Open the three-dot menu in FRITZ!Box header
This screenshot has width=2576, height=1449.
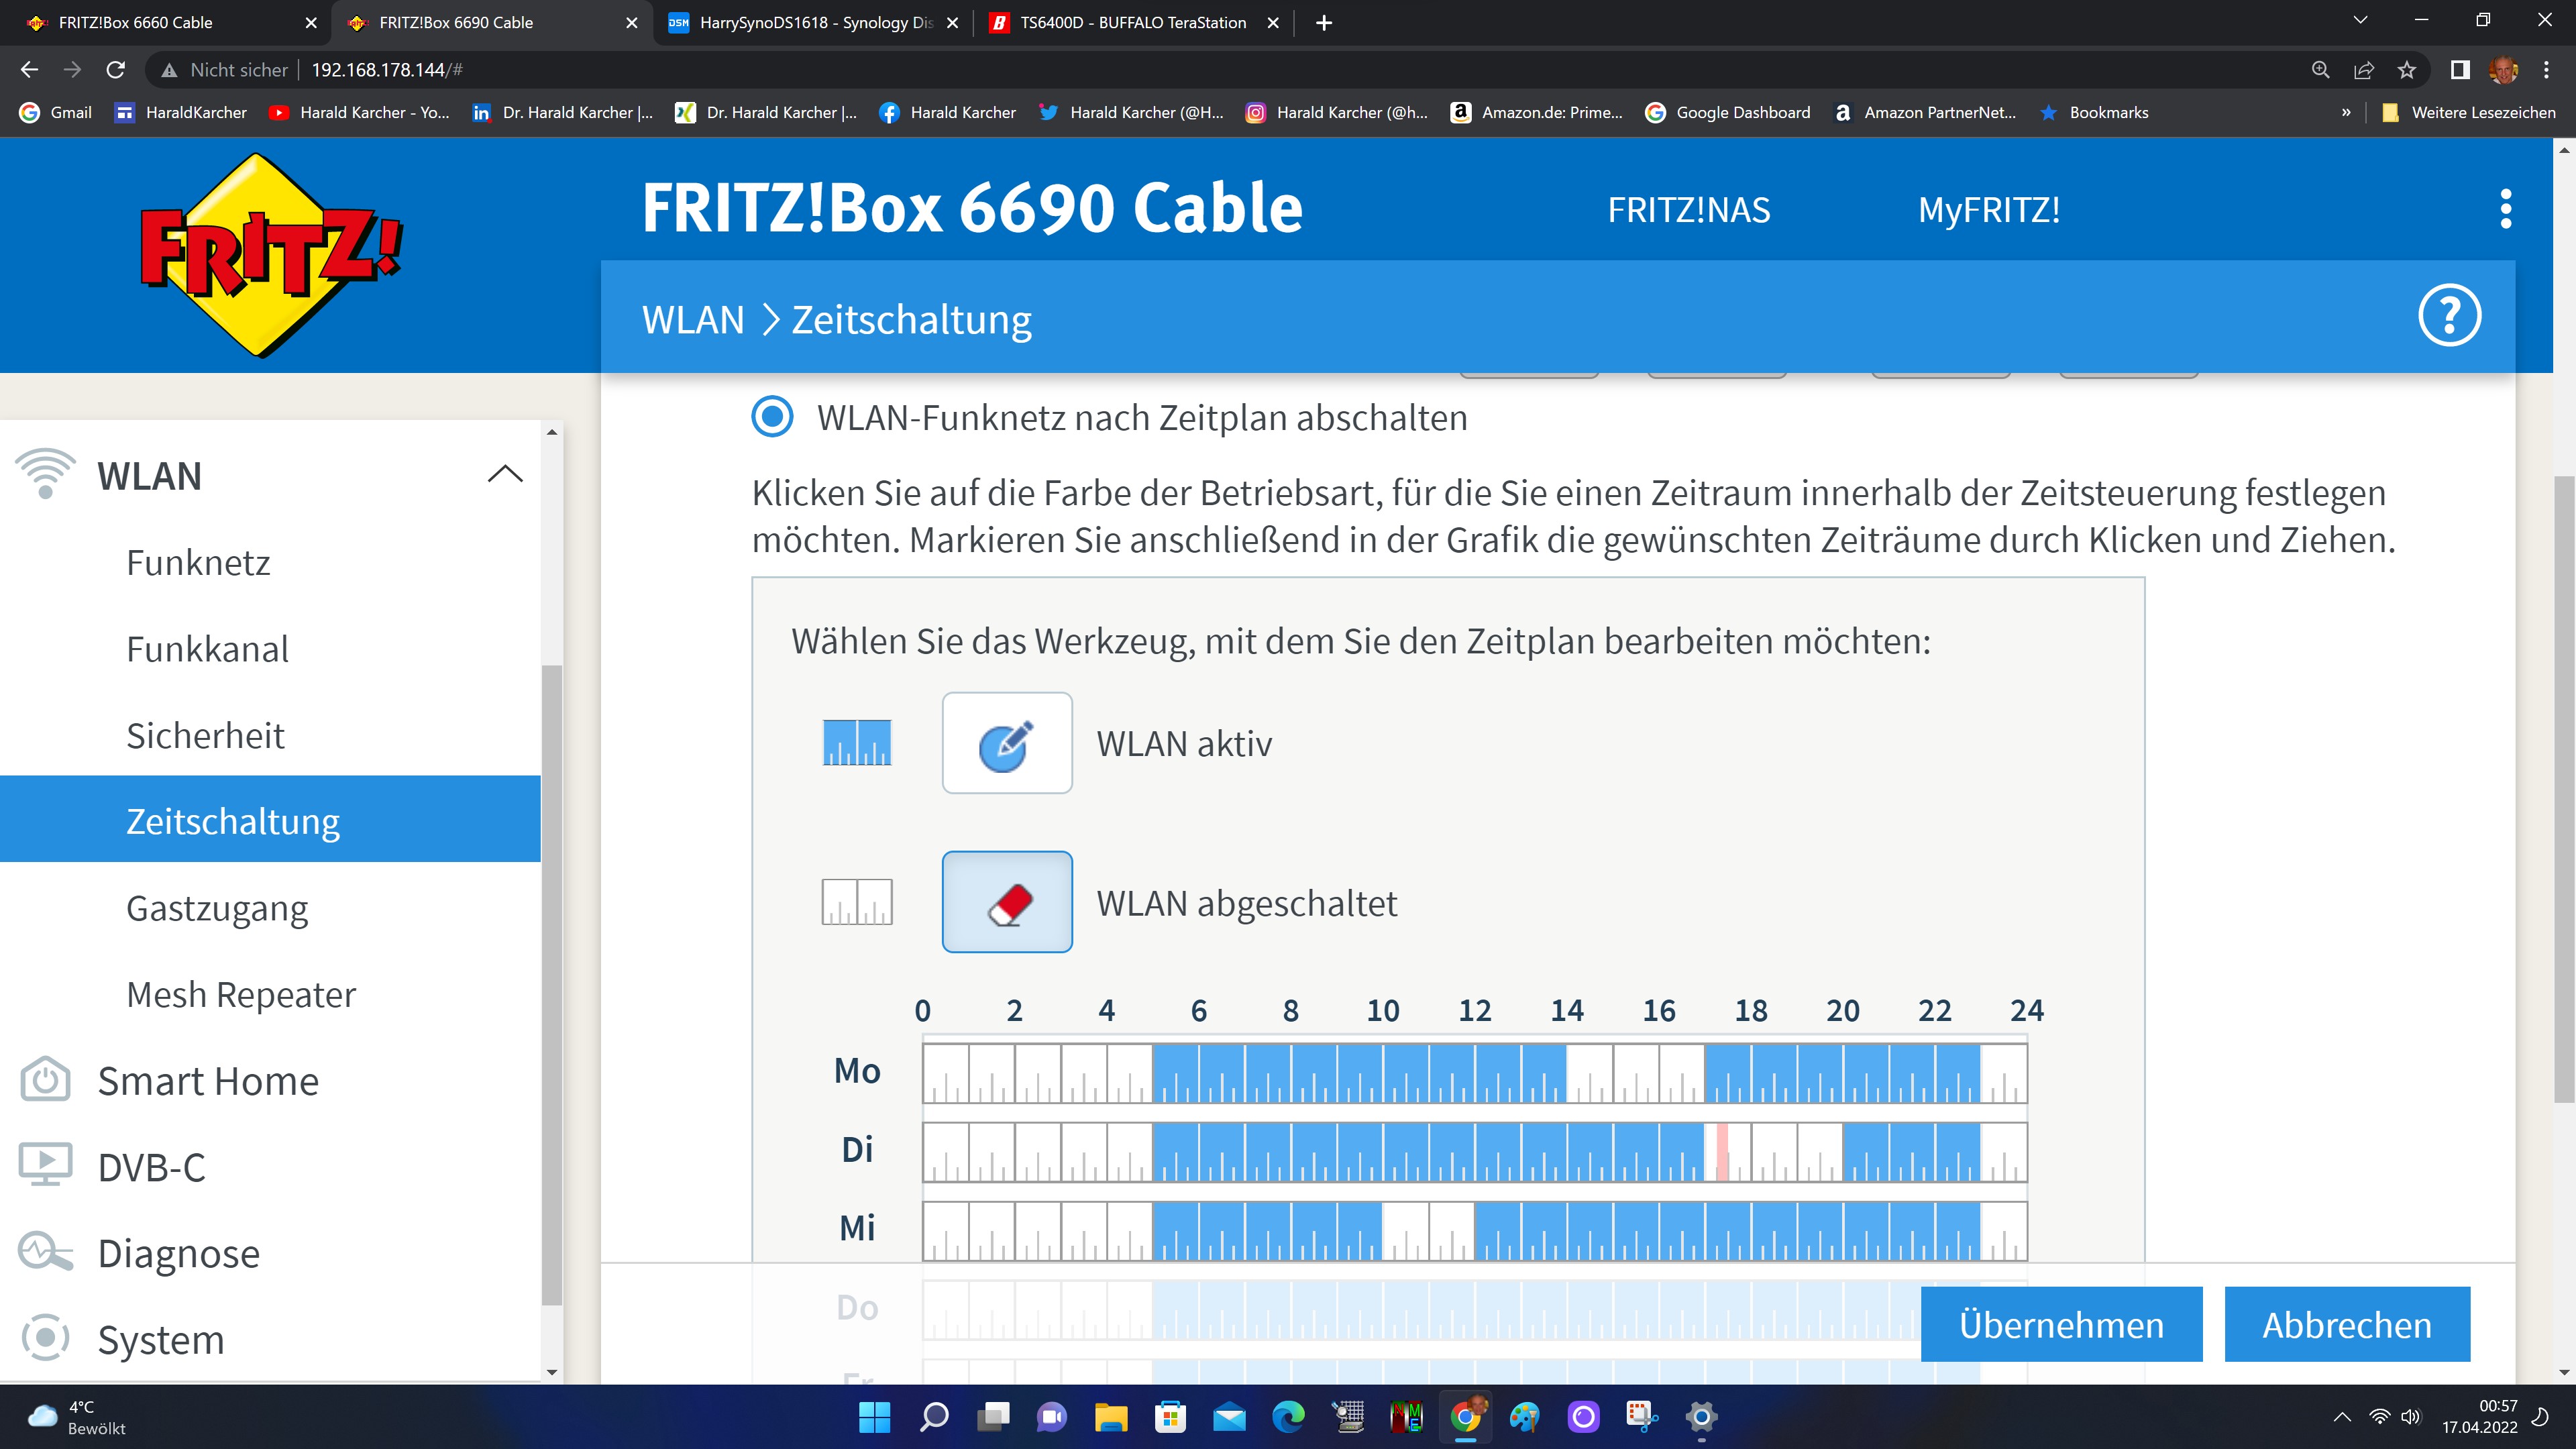point(2505,209)
